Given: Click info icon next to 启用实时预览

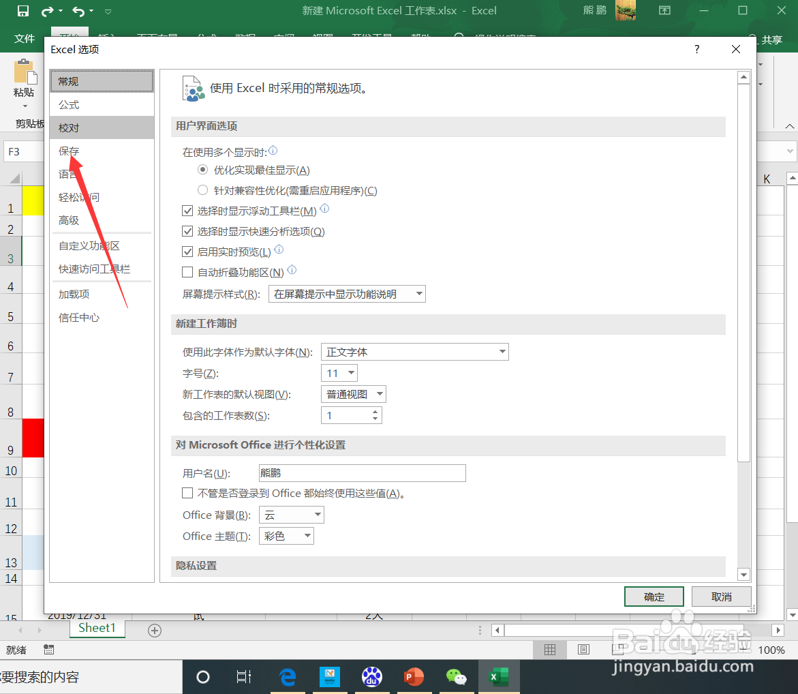Looking at the screenshot, I should 279,250.
